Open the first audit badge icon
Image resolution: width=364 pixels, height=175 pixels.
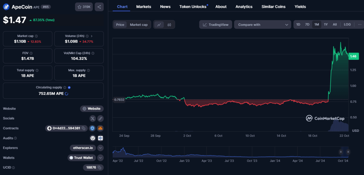(93, 138)
